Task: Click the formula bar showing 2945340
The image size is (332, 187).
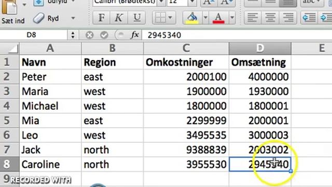Action: [237, 35]
